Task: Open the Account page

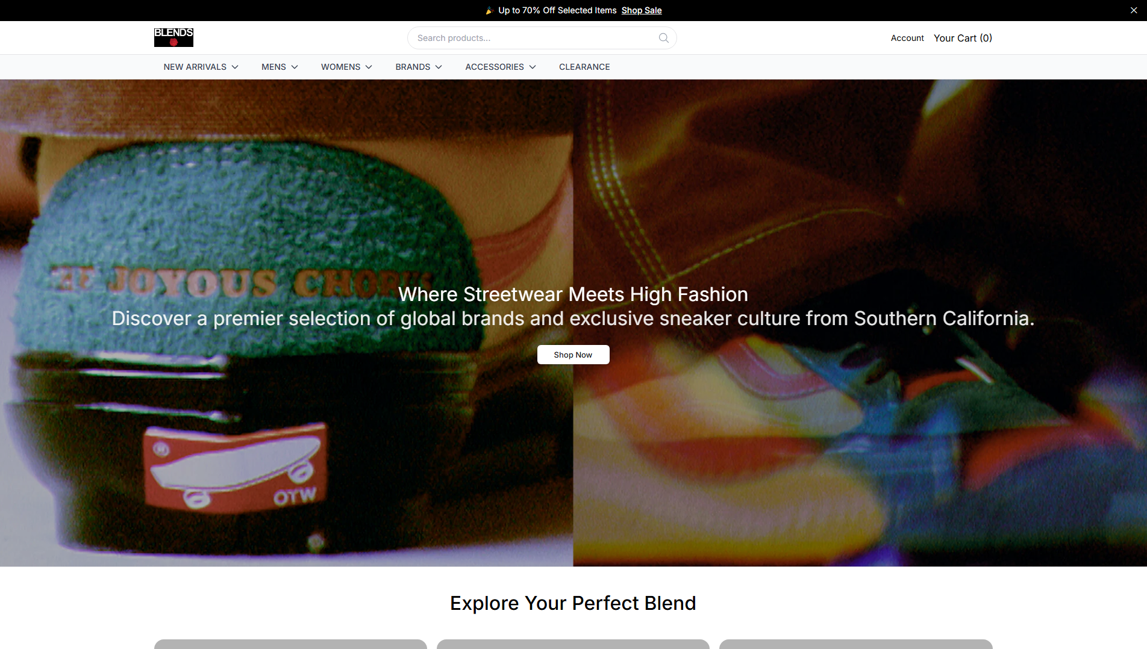Action: 907,38
